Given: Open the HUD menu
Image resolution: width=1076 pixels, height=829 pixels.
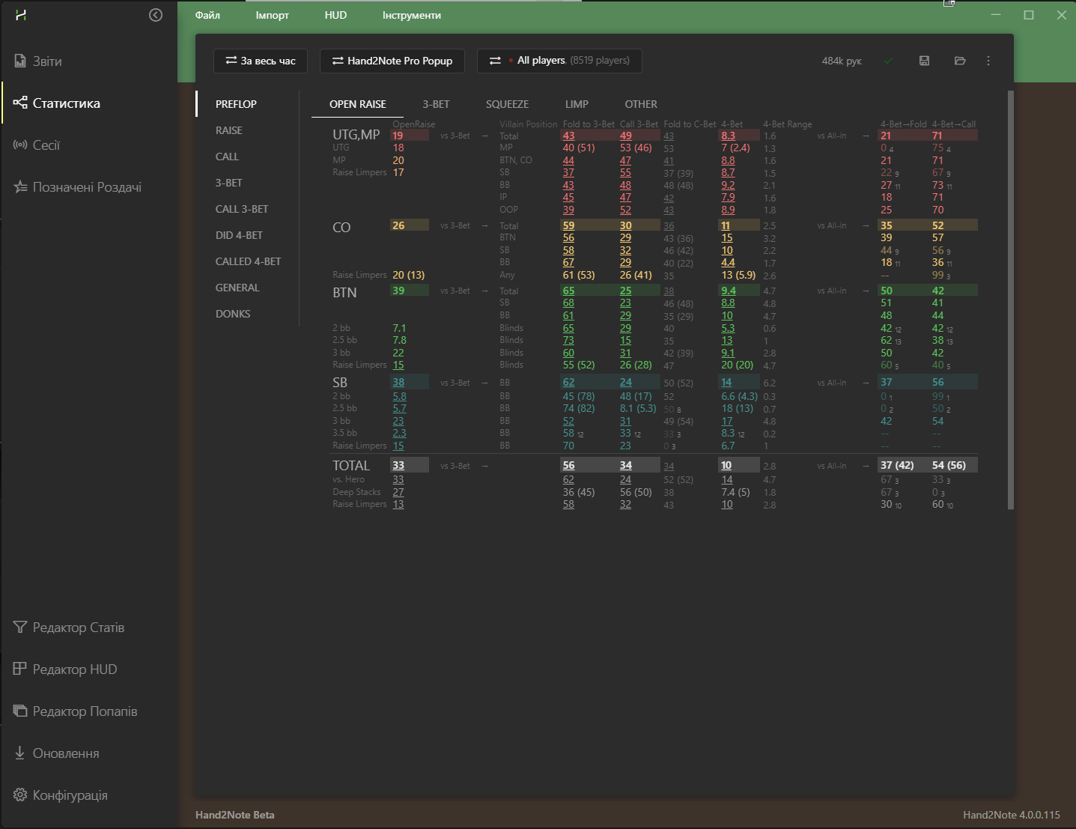Looking at the screenshot, I should click(x=335, y=15).
